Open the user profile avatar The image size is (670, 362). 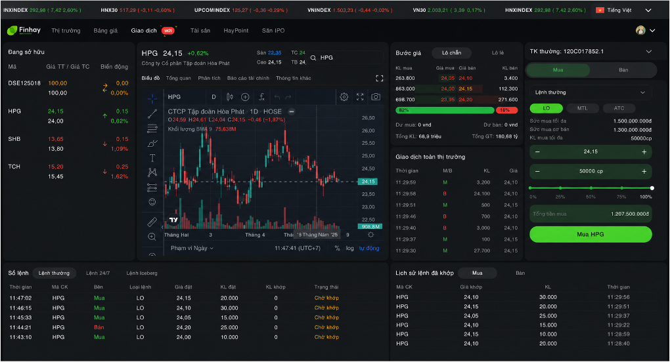[640, 30]
